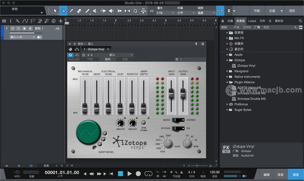
Task: Show automation icon above track list
Action: (x=25, y=21)
